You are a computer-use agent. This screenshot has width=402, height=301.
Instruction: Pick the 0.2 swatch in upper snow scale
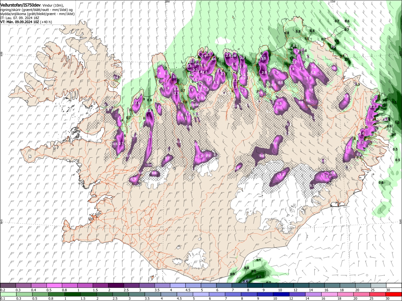point(8,286)
